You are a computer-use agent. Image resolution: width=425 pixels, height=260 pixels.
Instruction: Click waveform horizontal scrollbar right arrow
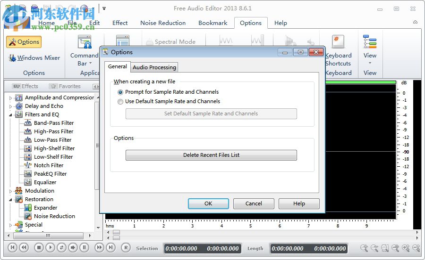(x=417, y=232)
